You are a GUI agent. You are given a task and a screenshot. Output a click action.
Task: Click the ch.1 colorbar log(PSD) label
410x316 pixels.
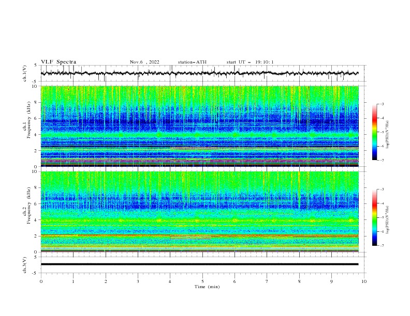pyautogui.click(x=388, y=135)
